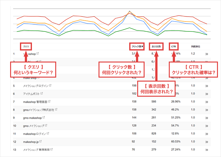Image resolution: width=221 pixels, height=157 pixels.
Task: Open external link icon beside gmoメイクショップ株式会社
Action: (x=56, y=109)
